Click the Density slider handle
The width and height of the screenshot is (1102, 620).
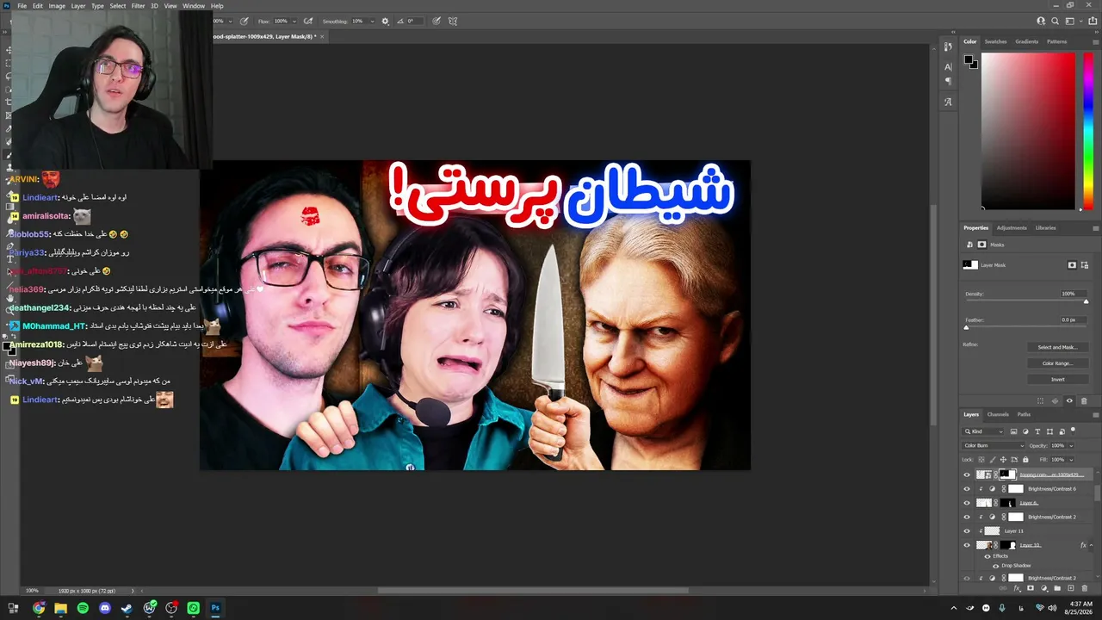(1086, 301)
